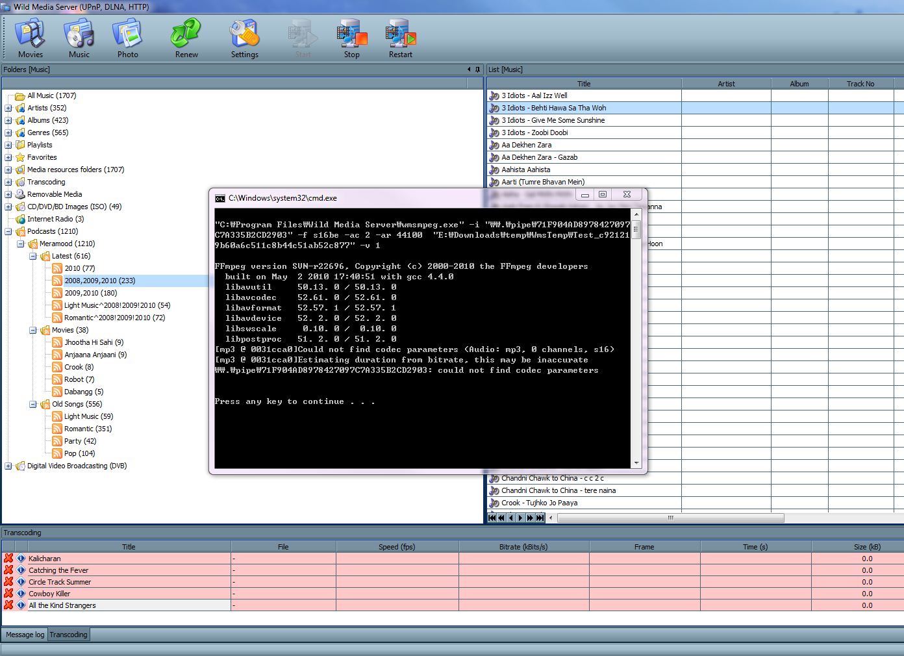Viewport: 904px width, 656px height.
Task: Sort list by Album column header
Action: 799,84
